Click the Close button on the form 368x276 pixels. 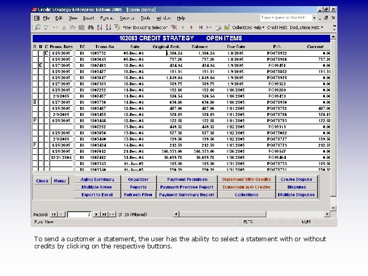pos(42,181)
